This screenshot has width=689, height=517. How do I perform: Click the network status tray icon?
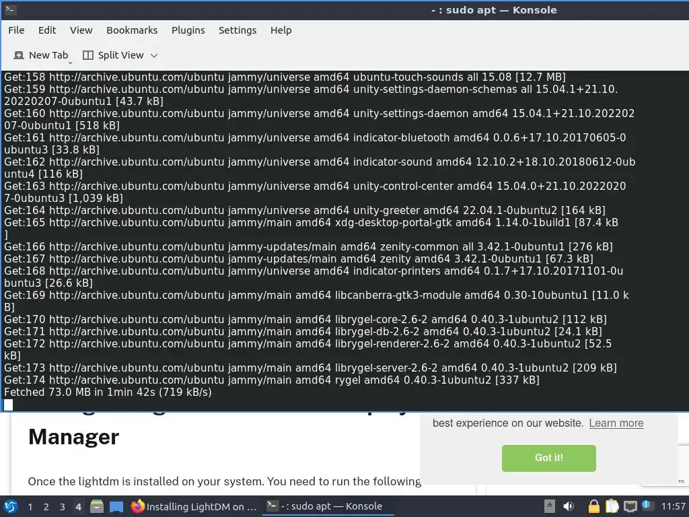coord(630,506)
